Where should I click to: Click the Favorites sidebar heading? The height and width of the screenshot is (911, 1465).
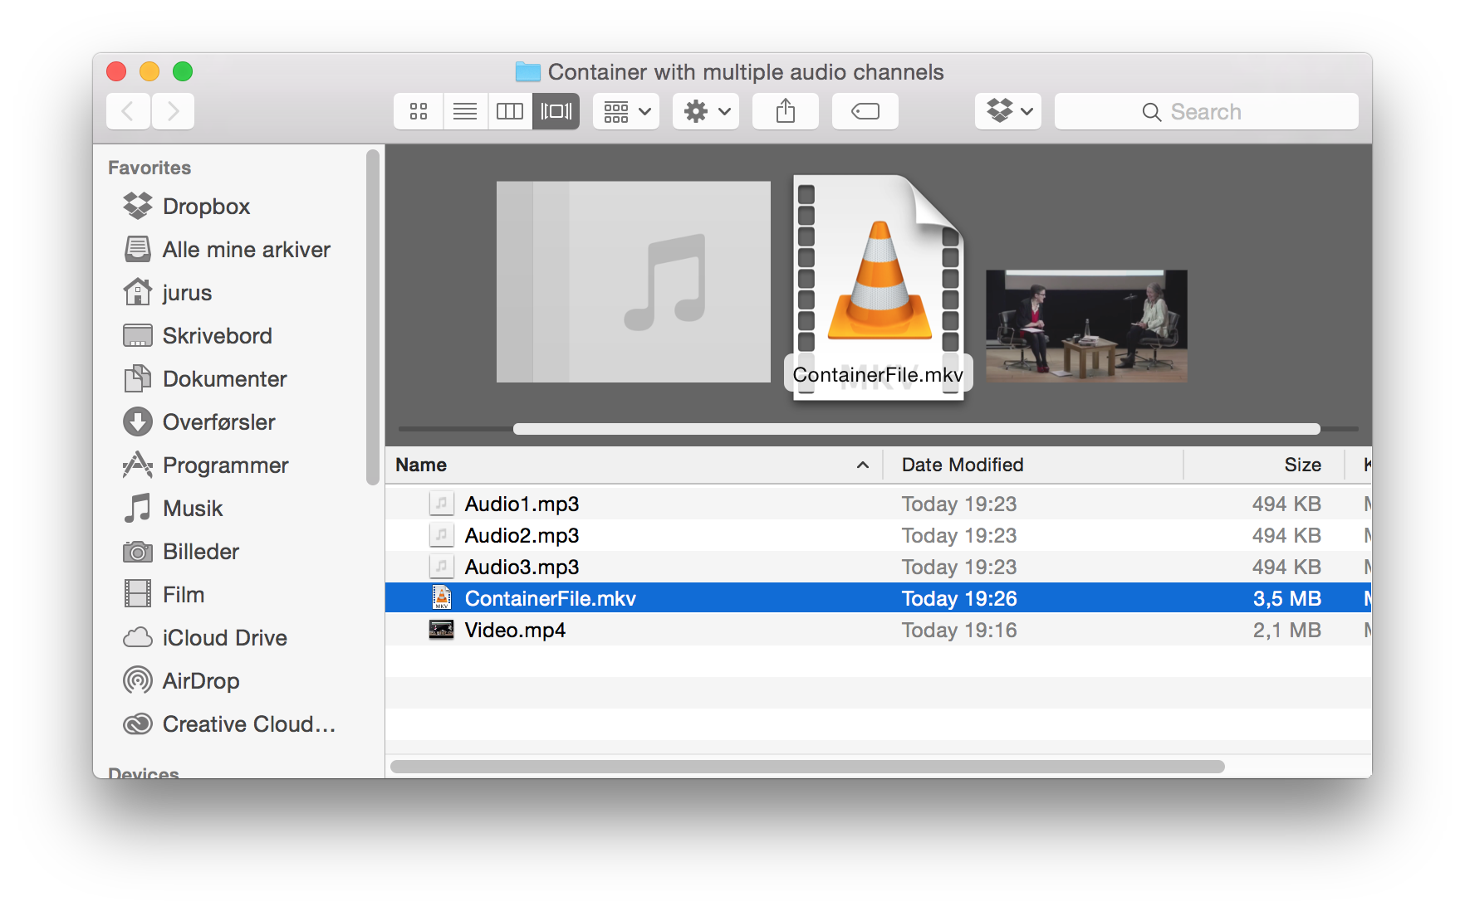click(x=149, y=168)
